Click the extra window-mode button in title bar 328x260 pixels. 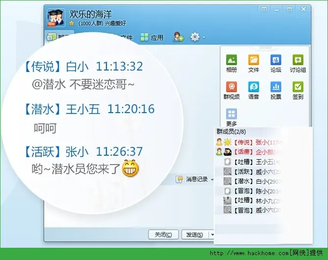click(264, 9)
